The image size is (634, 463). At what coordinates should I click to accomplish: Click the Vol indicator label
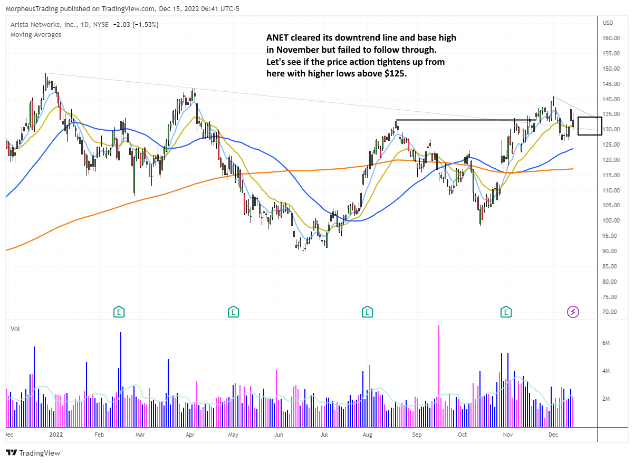pos(15,329)
